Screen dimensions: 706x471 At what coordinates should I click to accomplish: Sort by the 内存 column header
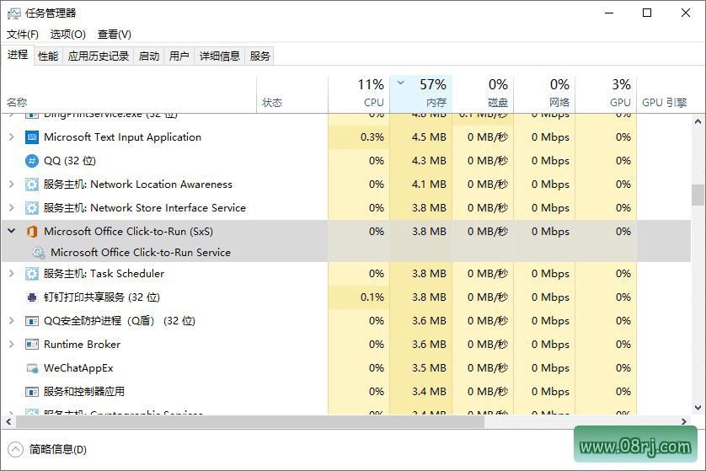tap(421, 94)
